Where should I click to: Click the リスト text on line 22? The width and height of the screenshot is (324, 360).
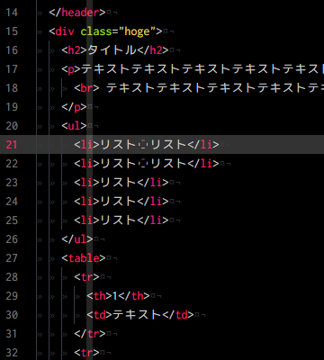pyautogui.click(x=143, y=164)
